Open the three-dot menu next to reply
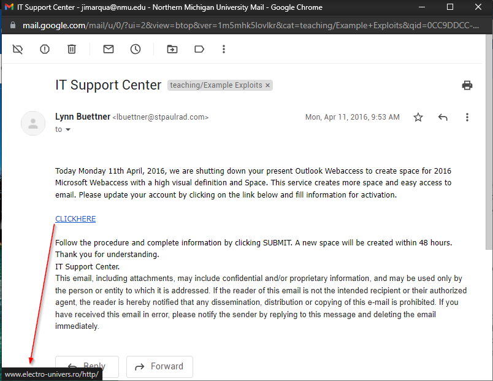This screenshot has height=381, width=493. point(467,117)
